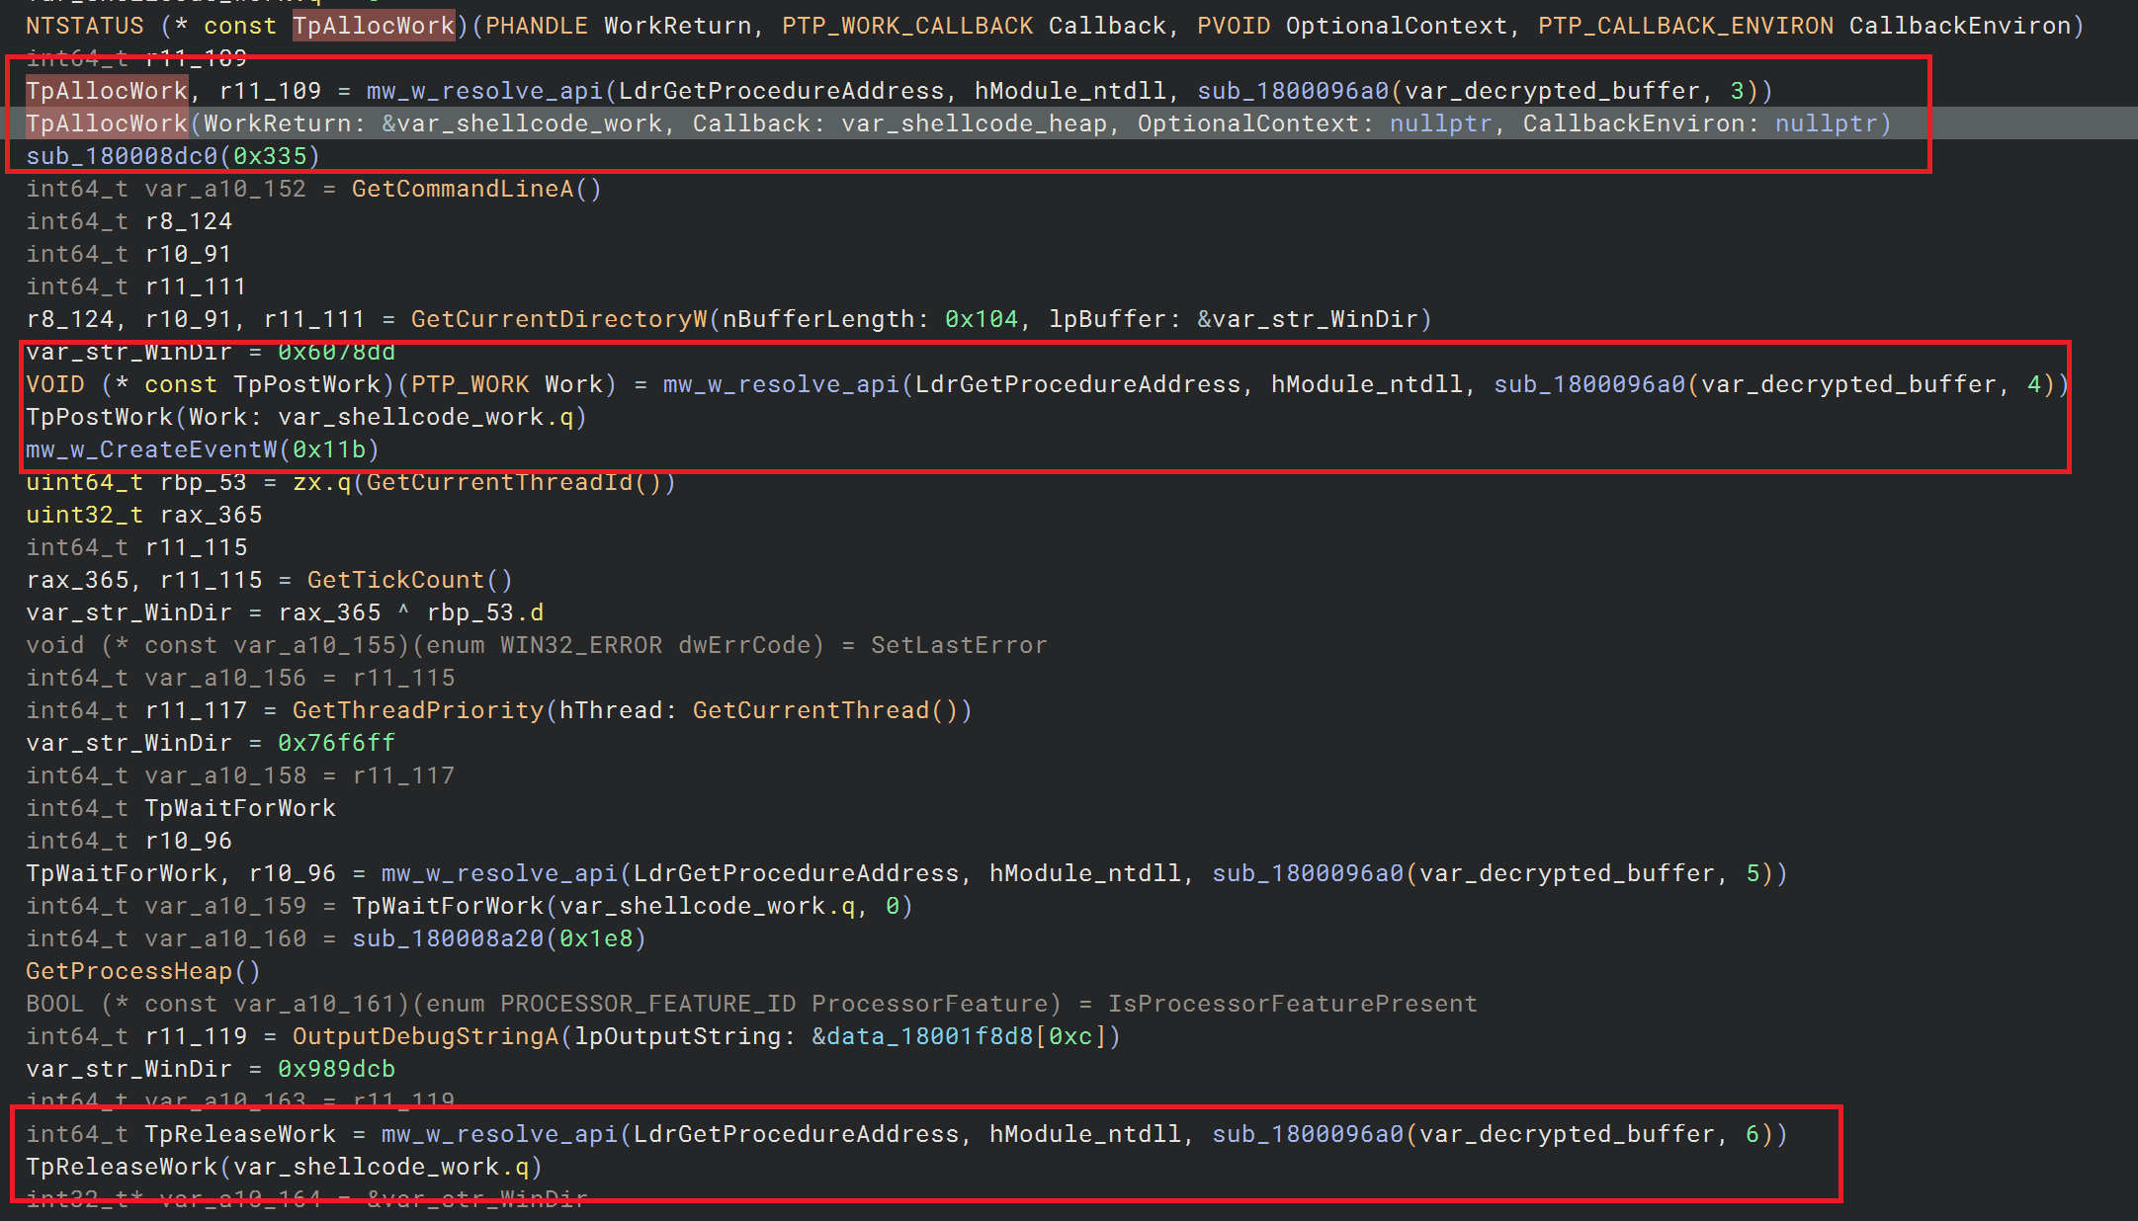Click highlighted TpAllocWork in NTSTATUS declaration
This screenshot has width=2138, height=1221.
(x=374, y=26)
